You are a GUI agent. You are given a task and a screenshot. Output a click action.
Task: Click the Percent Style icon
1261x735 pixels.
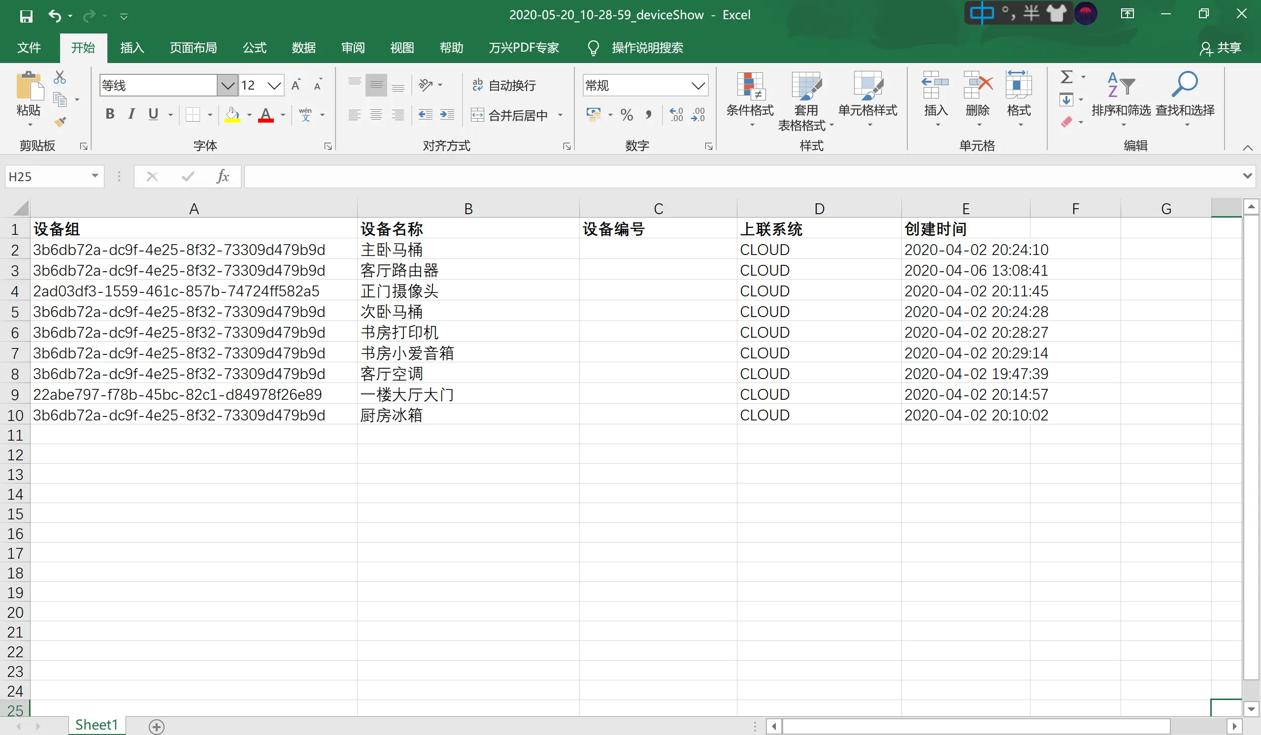[627, 115]
